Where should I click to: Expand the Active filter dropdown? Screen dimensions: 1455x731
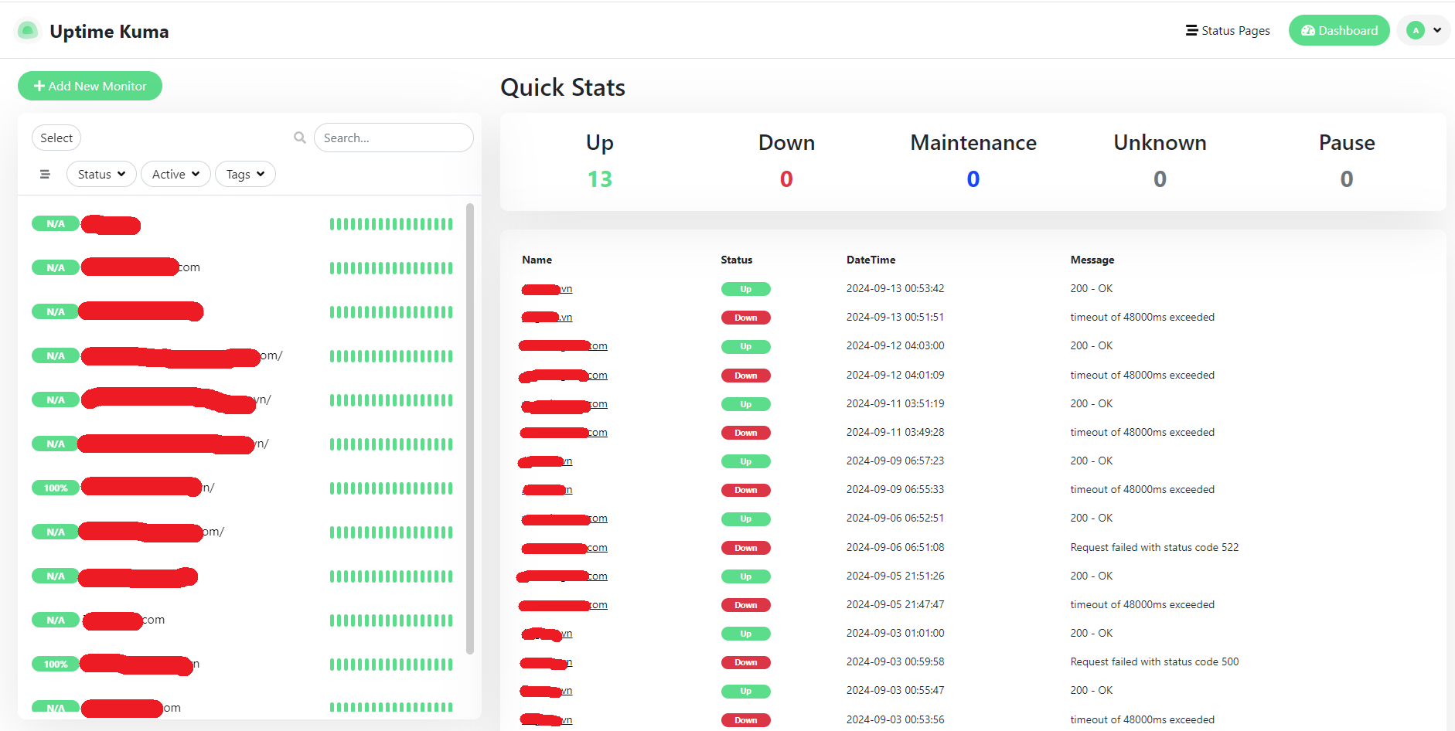point(175,174)
